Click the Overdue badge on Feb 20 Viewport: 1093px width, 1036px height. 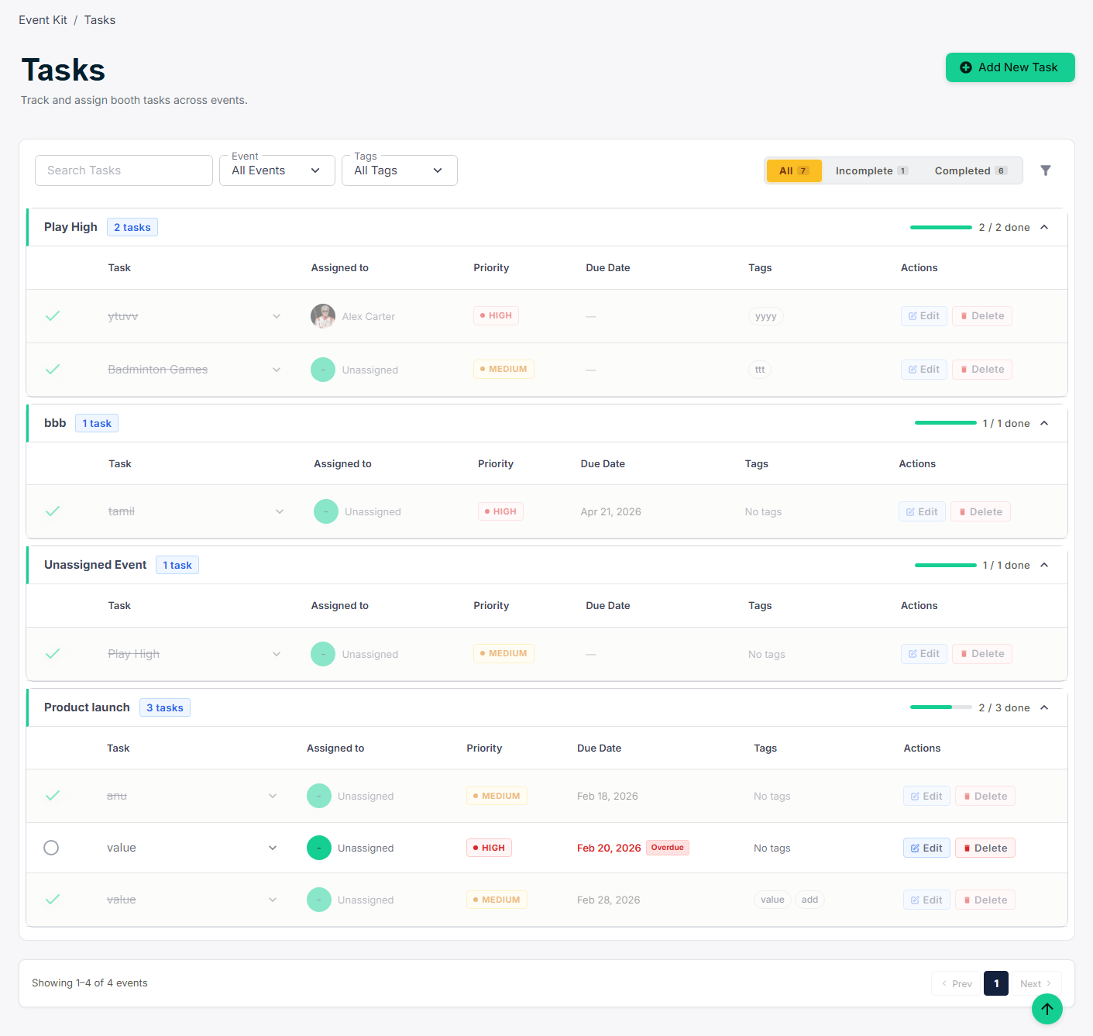pos(668,848)
